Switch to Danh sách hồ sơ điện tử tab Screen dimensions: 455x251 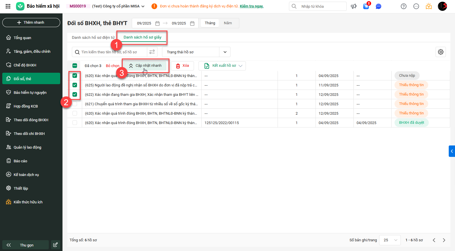[x=93, y=37]
